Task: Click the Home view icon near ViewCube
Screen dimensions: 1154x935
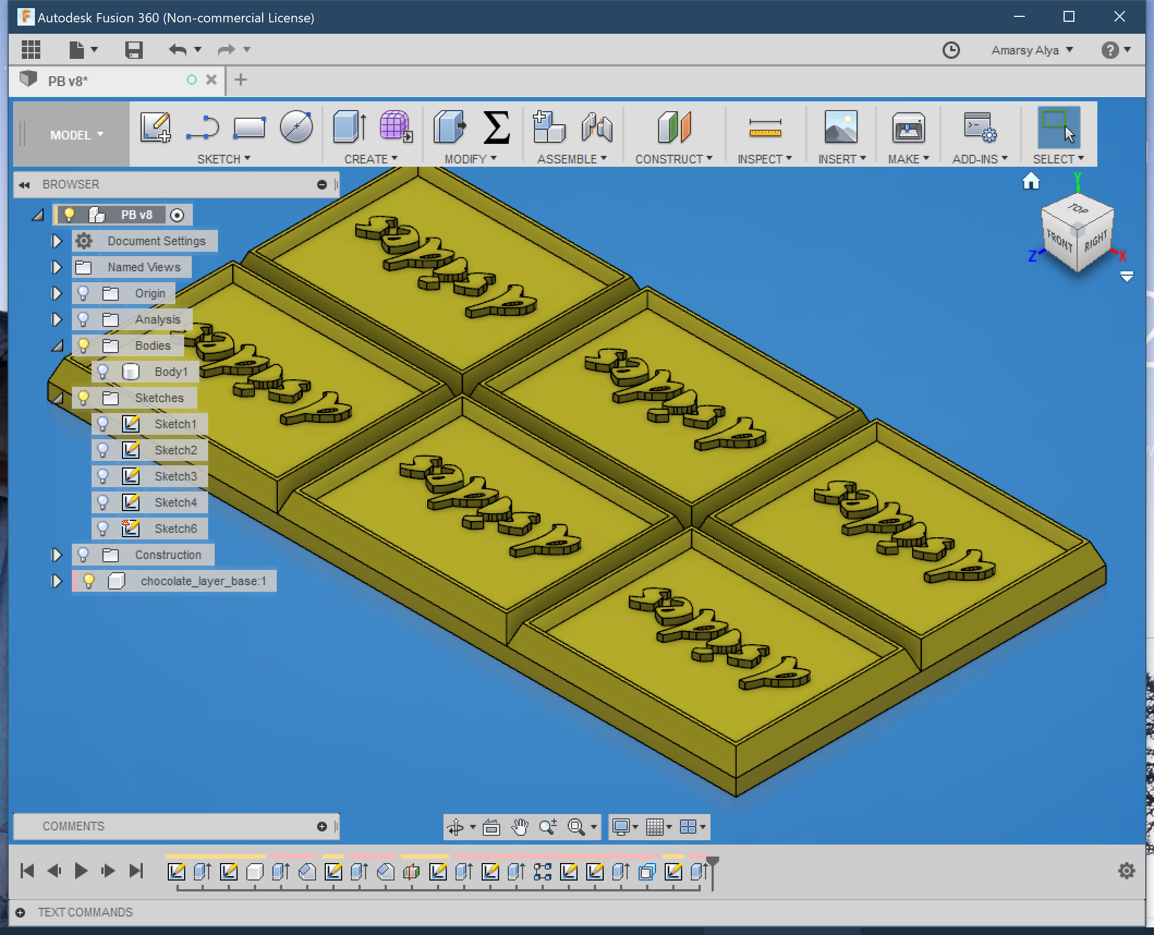Action: [x=1030, y=181]
